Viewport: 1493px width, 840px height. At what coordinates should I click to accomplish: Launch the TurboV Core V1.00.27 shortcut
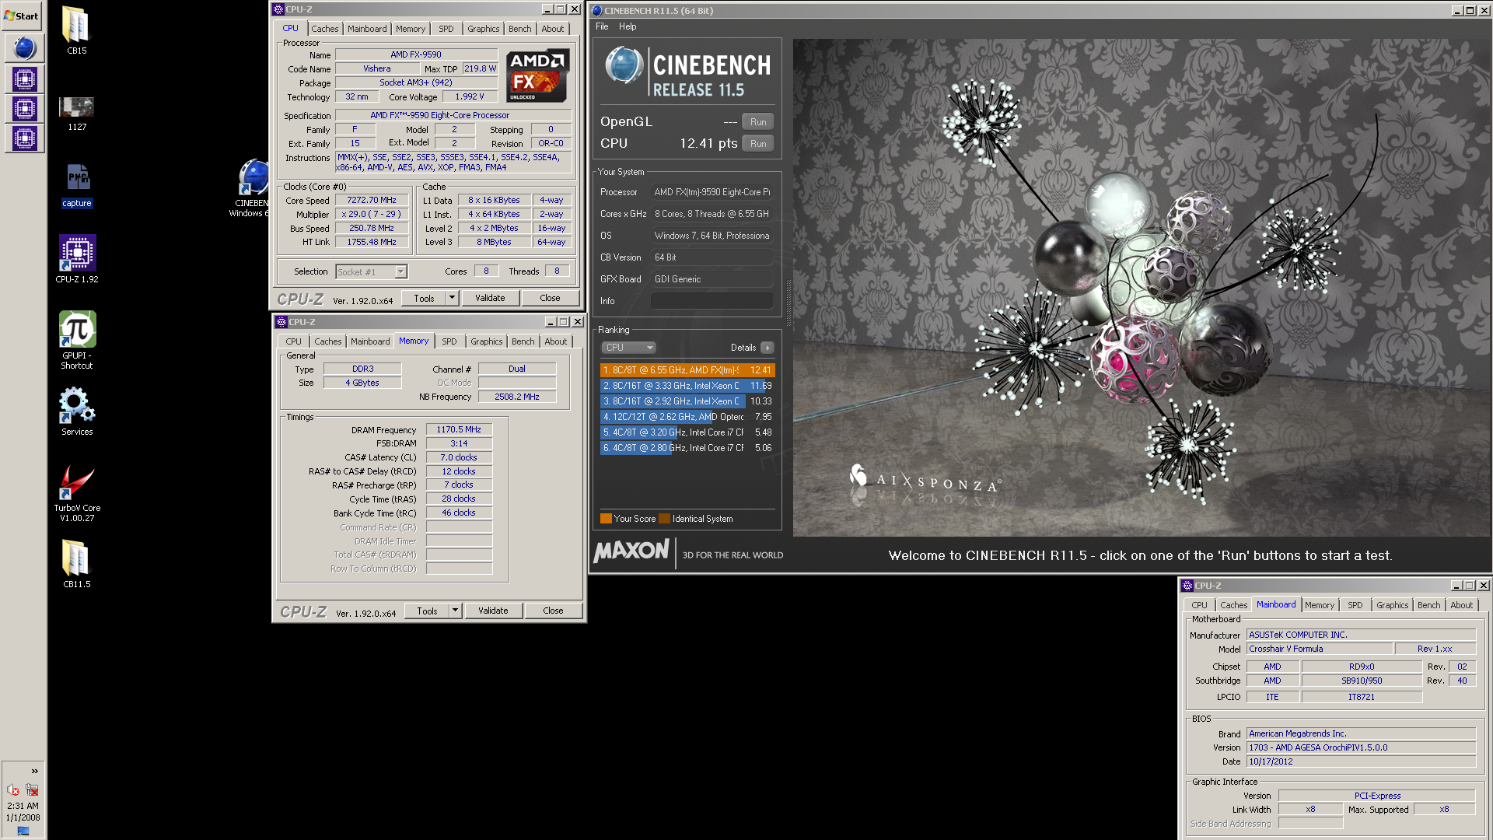pos(77,493)
